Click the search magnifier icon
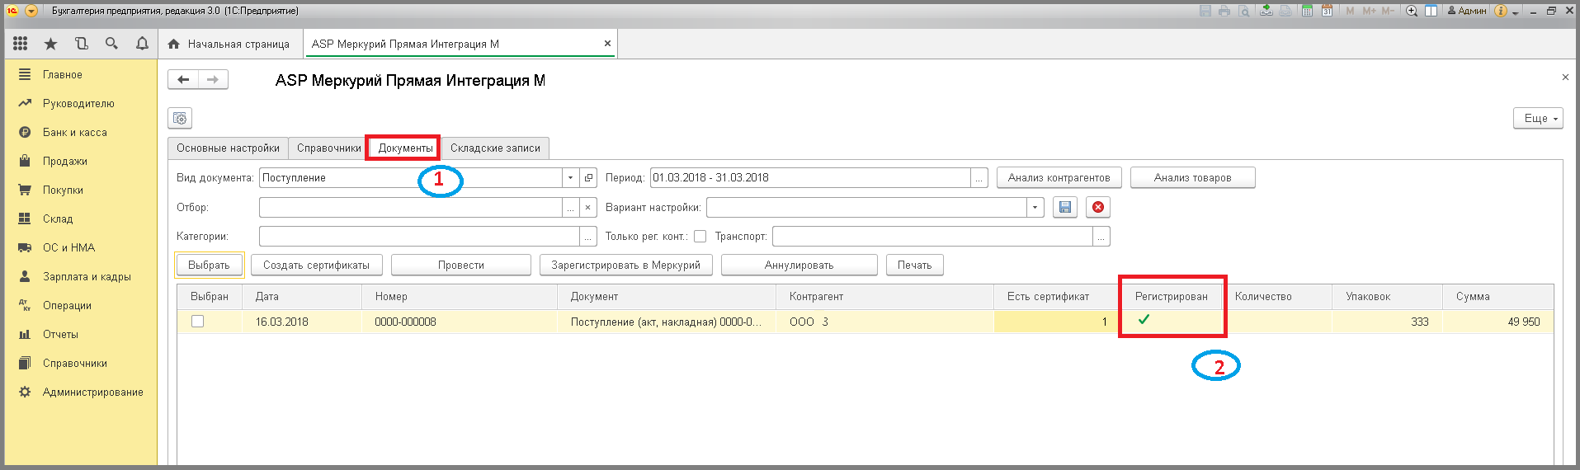The width and height of the screenshot is (1580, 470). tap(111, 44)
